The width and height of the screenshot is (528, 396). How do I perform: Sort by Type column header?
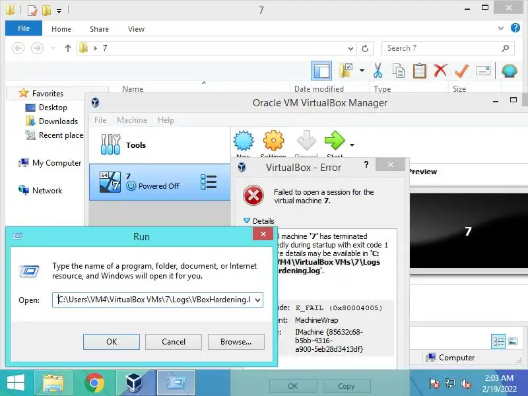point(382,89)
